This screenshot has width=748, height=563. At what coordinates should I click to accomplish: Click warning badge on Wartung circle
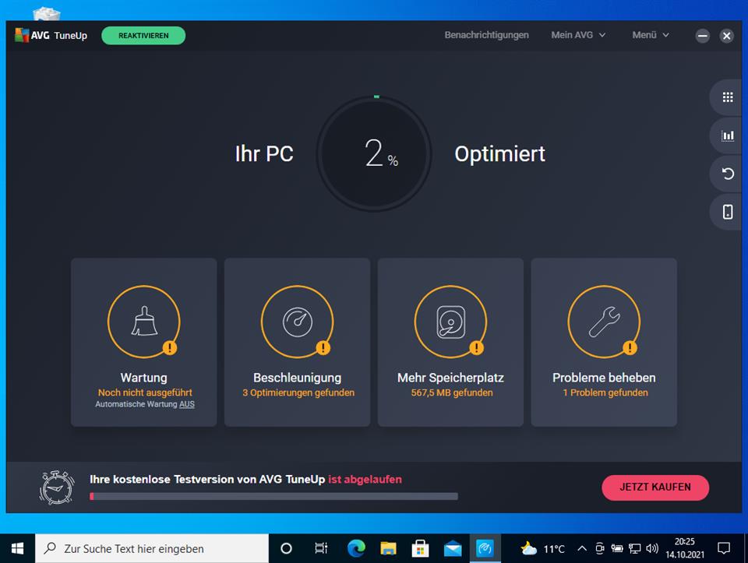click(170, 347)
